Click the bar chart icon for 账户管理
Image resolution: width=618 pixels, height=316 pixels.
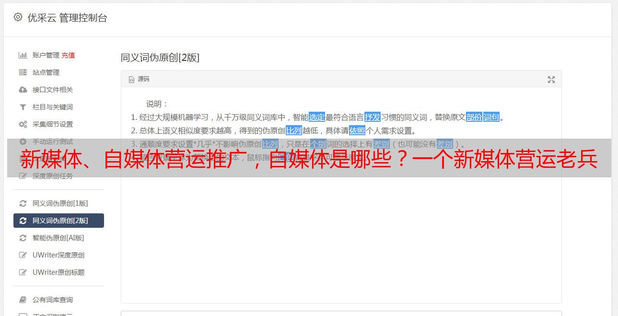(x=23, y=55)
